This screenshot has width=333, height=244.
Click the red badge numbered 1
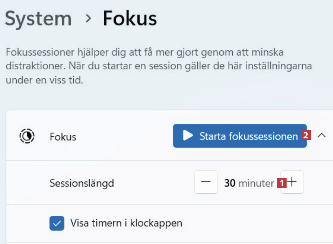pos(282,183)
